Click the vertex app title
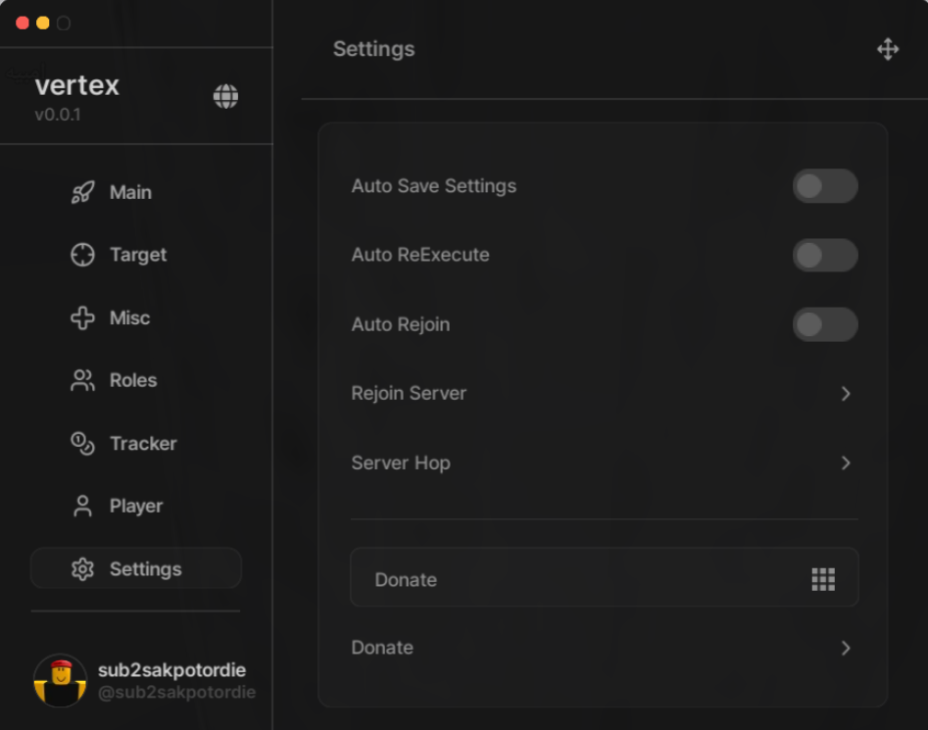Image resolution: width=928 pixels, height=730 pixels. [77, 85]
